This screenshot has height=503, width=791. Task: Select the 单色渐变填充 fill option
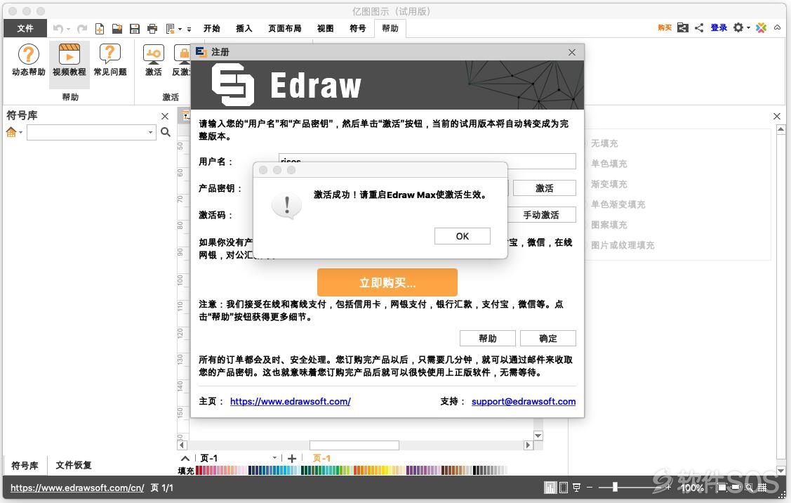[618, 204]
